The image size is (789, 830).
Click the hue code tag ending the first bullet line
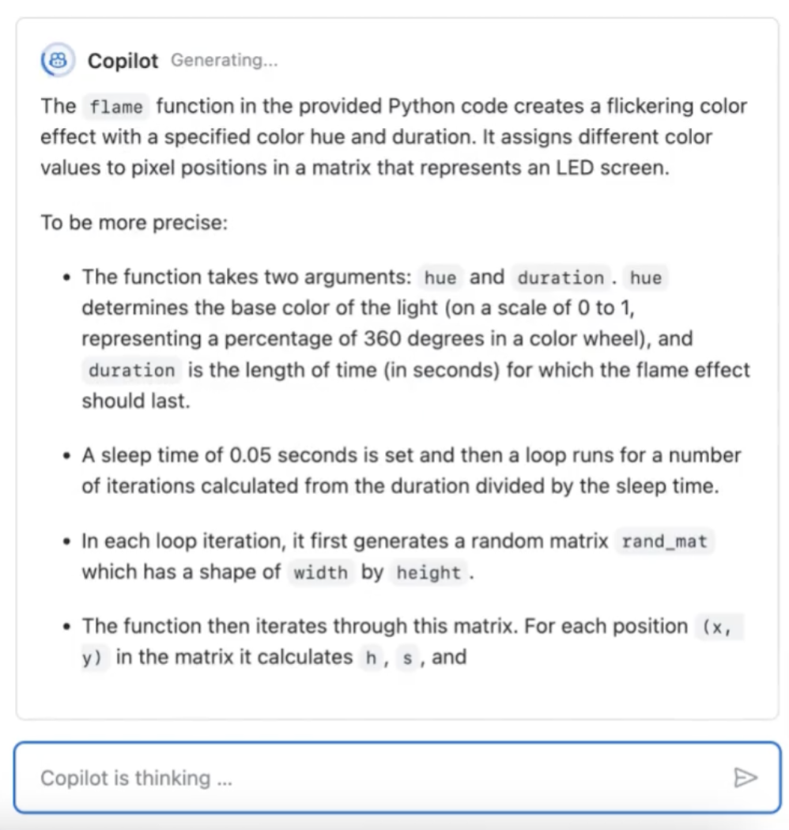coord(646,277)
